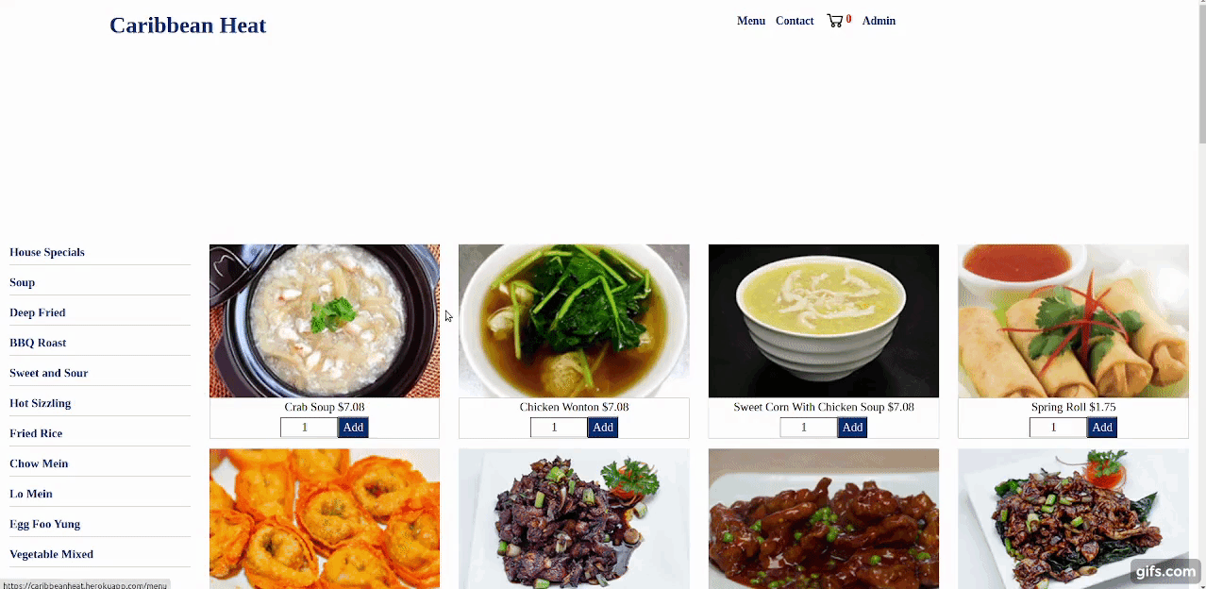Image resolution: width=1206 pixels, height=589 pixels.
Task: Choose the Egg Foo Yung category
Action: point(44,524)
